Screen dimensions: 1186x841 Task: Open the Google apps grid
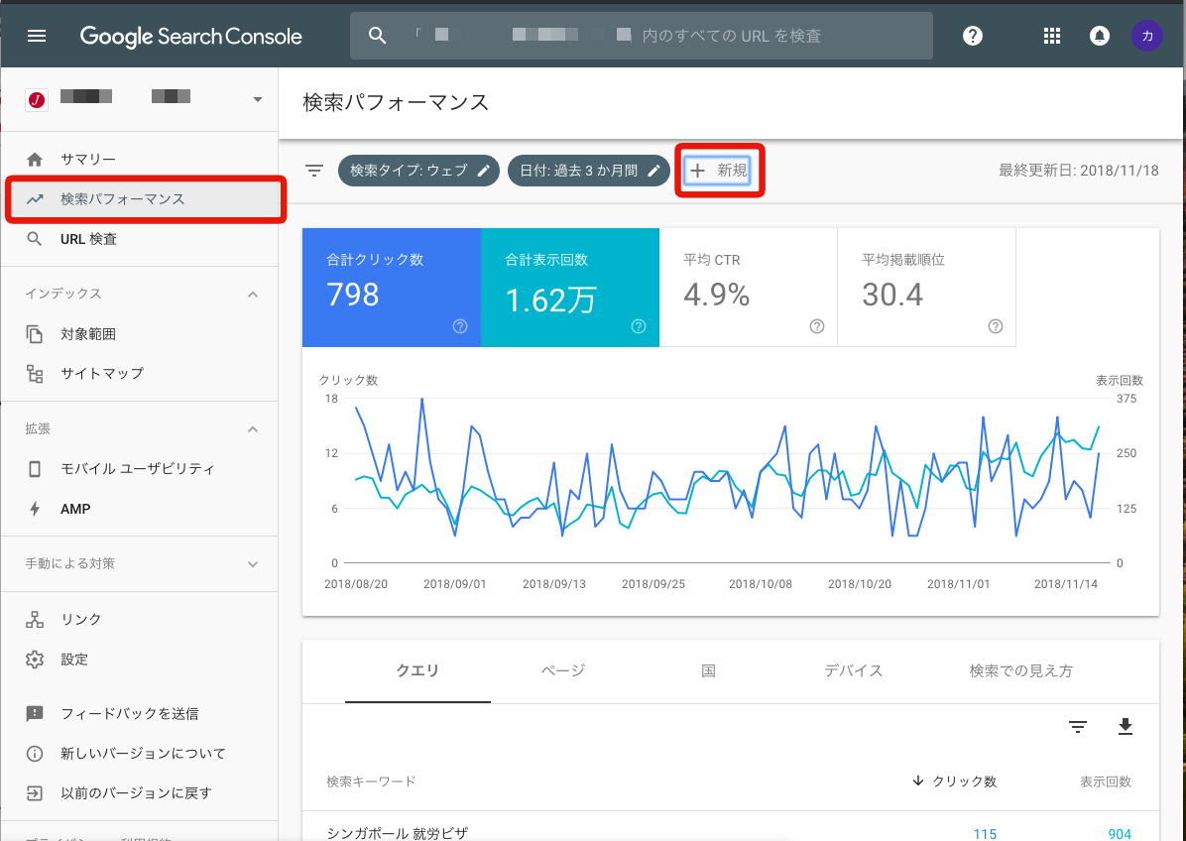[x=1051, y=36]
